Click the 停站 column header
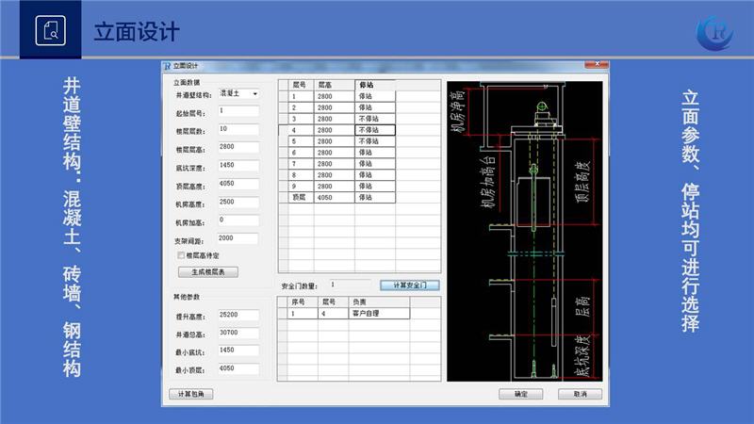Image resolution: width=754 pixels, height=424 pixels. point(374,85)
